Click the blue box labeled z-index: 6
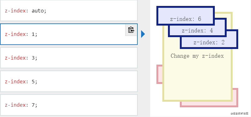This screenshot has width=251, height=117. [185, 16]
